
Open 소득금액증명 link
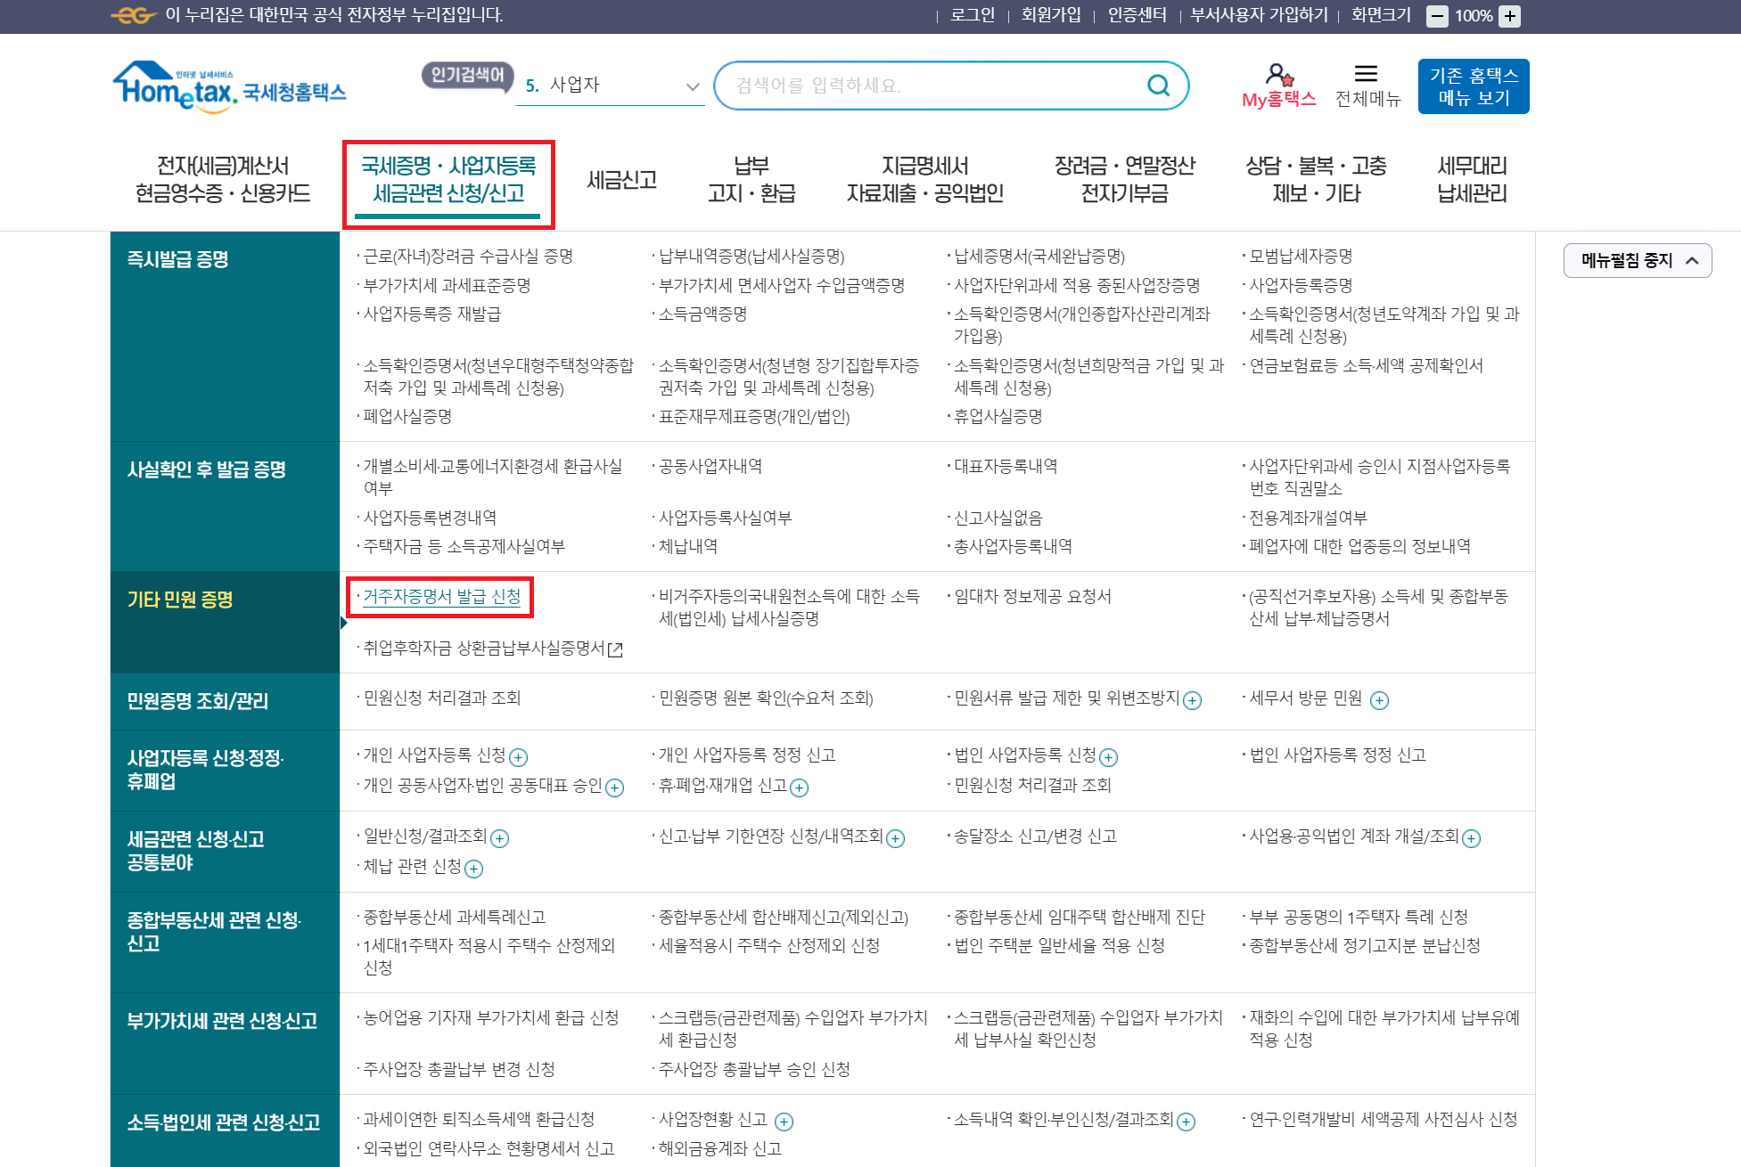(702, 314)
